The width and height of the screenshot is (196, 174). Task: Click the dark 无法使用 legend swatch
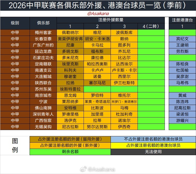(153, 151)
